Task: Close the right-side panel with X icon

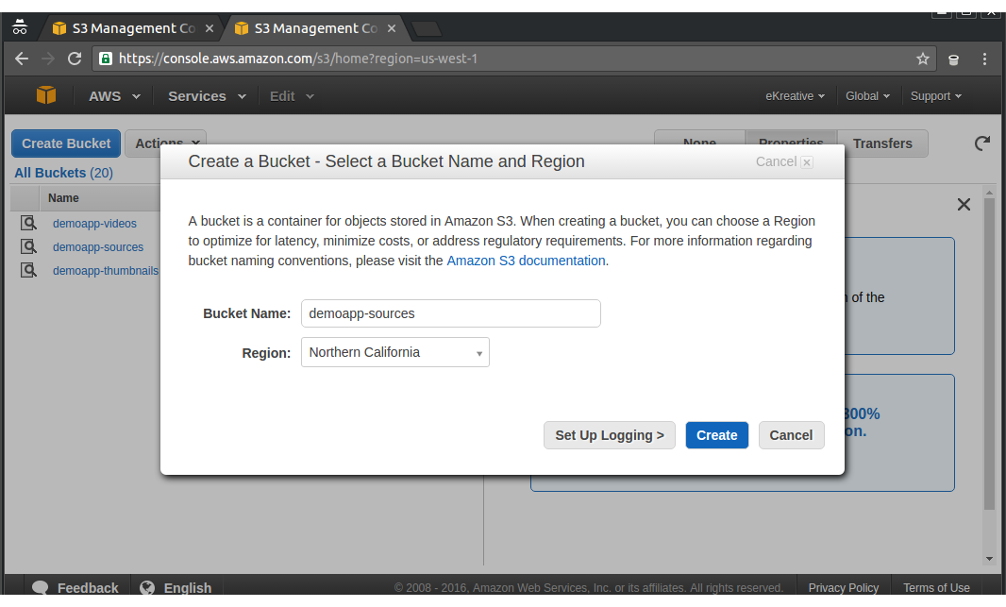Action: point(964,205)
